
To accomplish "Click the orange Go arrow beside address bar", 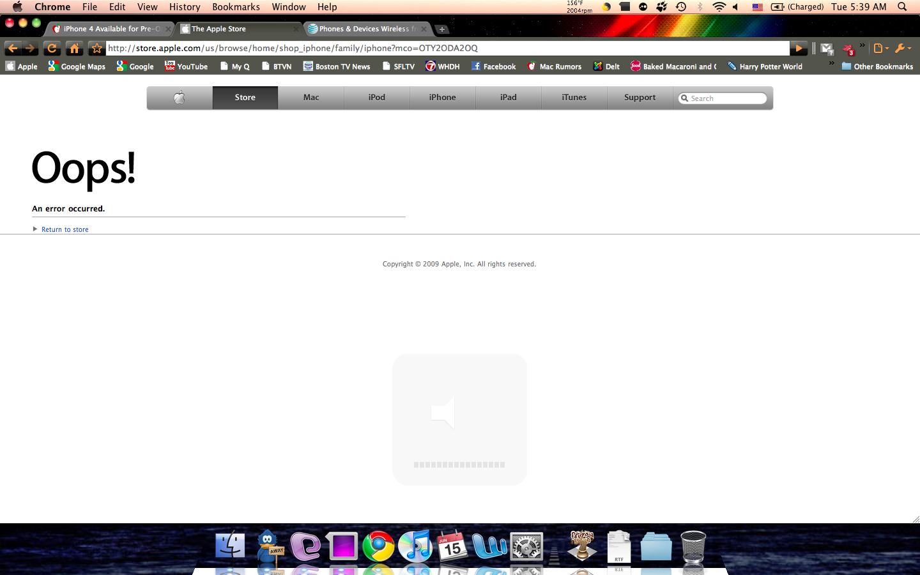I will [x=799, y=48].
